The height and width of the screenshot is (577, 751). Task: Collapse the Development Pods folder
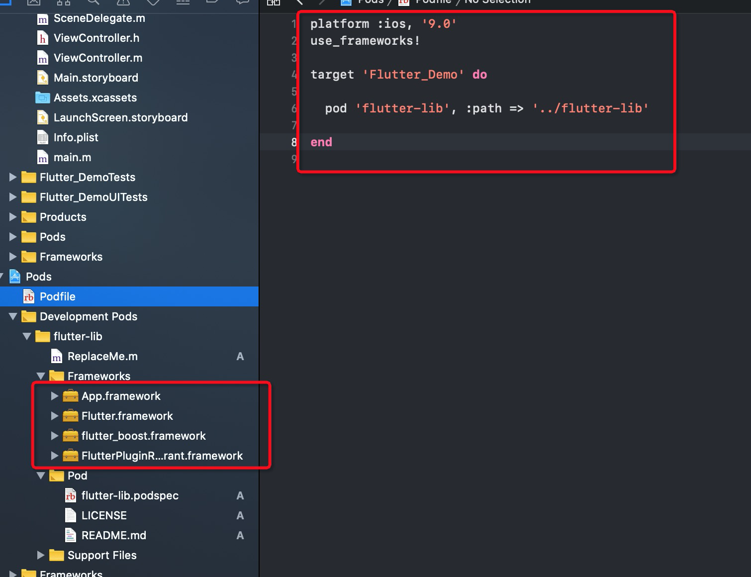pos(12,316)
